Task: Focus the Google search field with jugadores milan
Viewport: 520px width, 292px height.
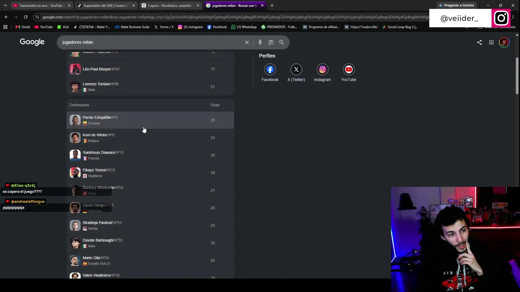Action: click(x=150, y=42)
